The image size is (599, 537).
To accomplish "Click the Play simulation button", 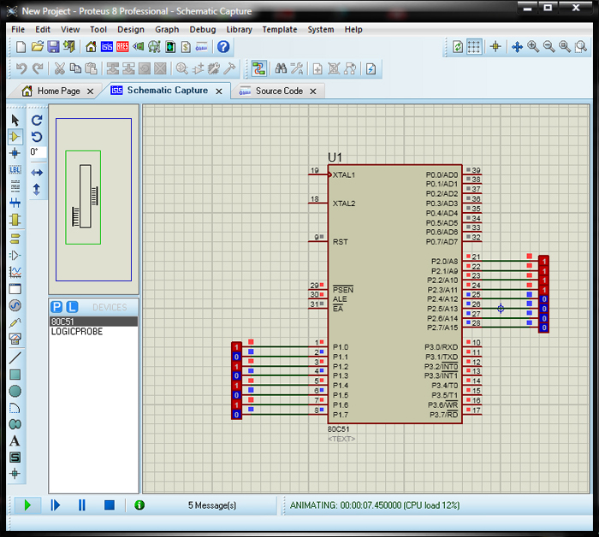I will [27, 505].
